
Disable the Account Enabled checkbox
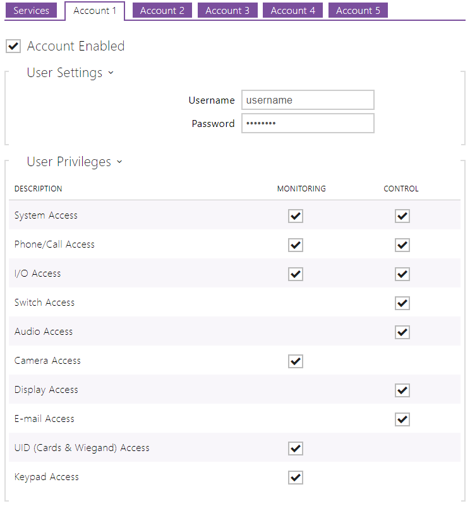tap(13, 45)
